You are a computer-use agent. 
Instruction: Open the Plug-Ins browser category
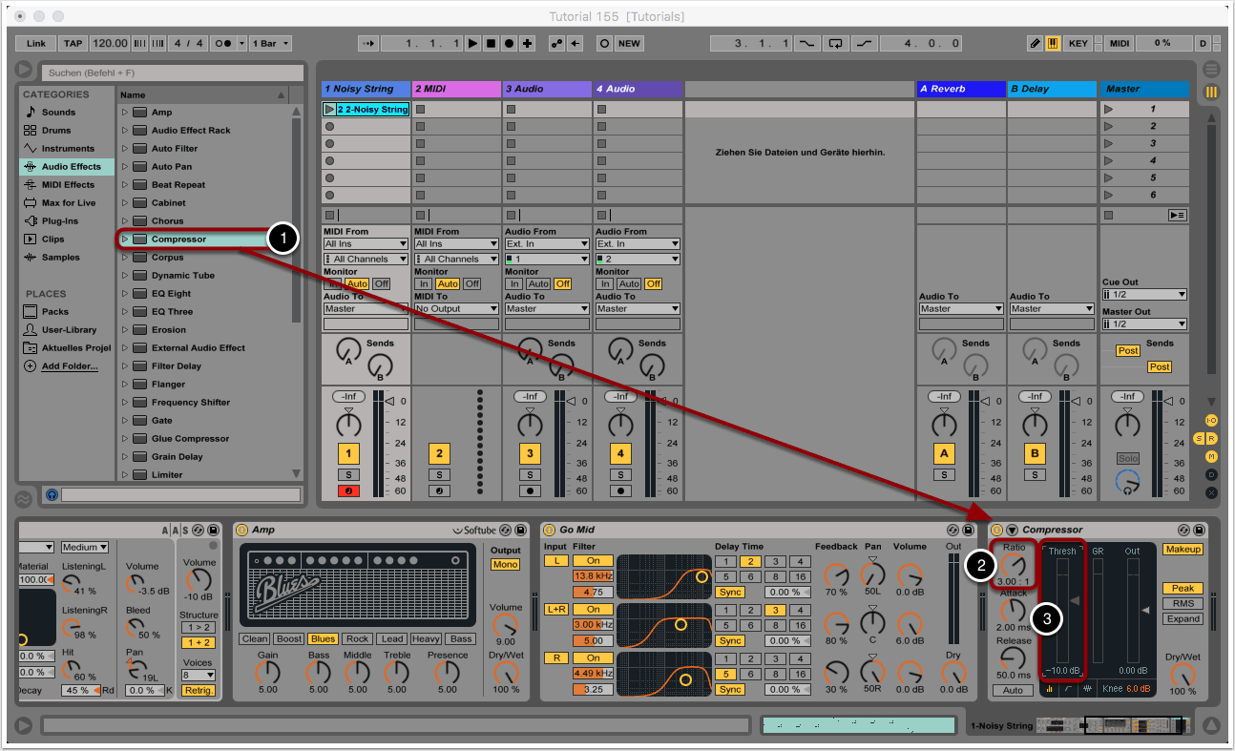coord(59,221)
